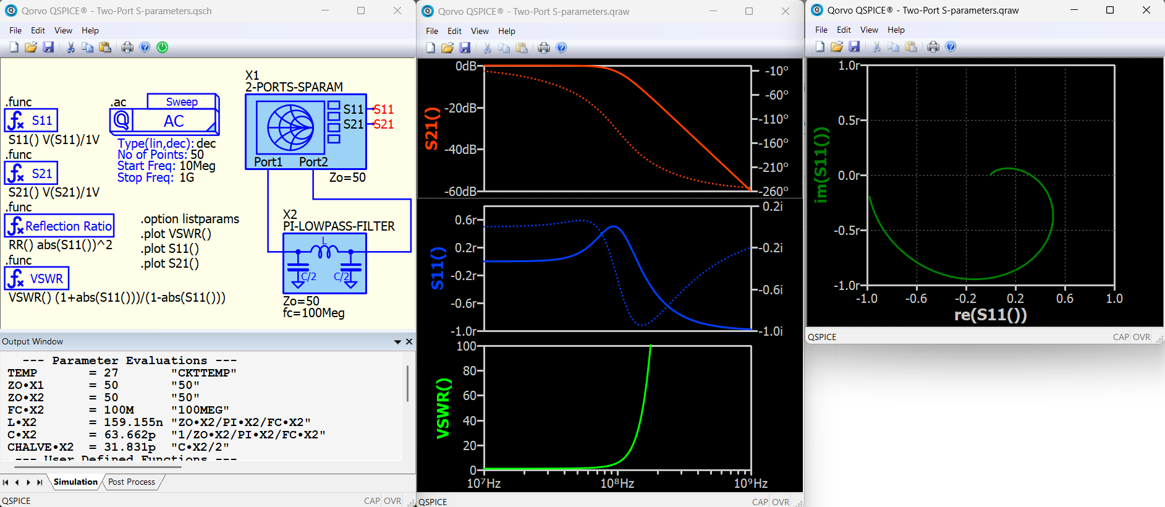Click Help icon in middle waveform window toolbar
The width and height of the screenshot is (1165, 507).
pos(561,48)
